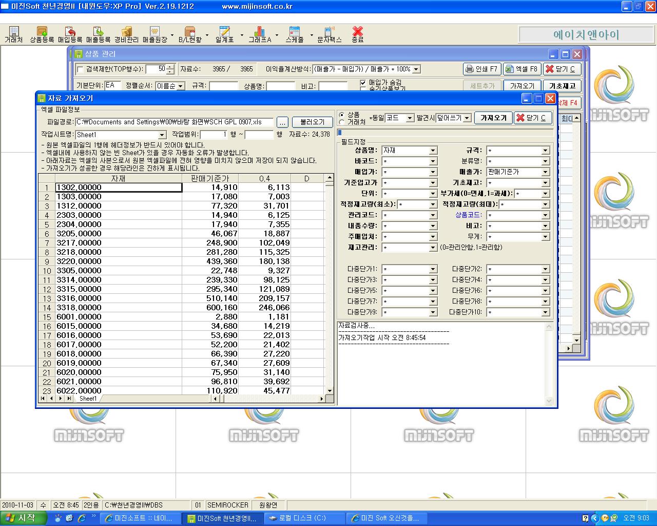Open 재고관리 field mapping dropdown
Viewport: 657px width, 526px height.
click(433, 248)
